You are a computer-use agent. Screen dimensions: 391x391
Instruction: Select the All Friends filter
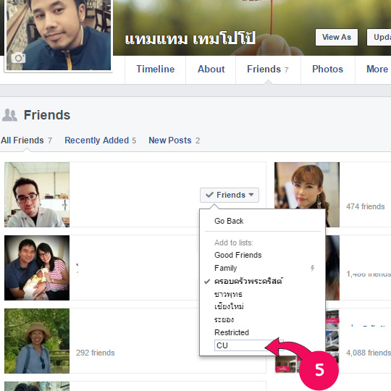point(26,140)
